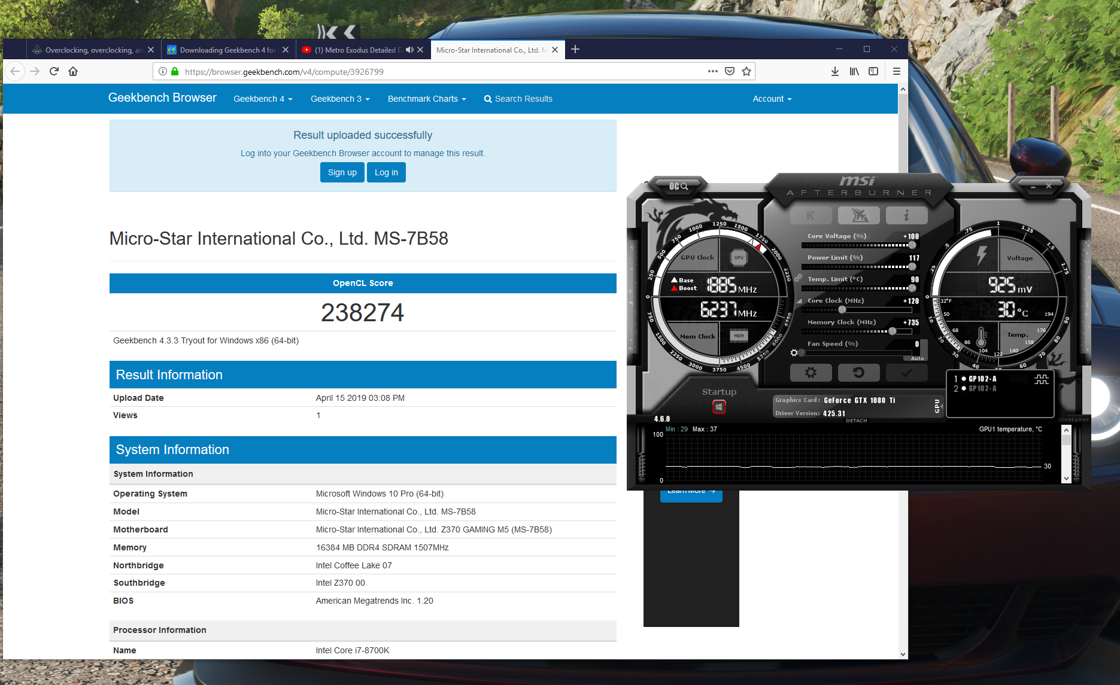Open the Afterburner OC Scanner
This screenshot has height=685, width=1120.
(x=678, y=186)
